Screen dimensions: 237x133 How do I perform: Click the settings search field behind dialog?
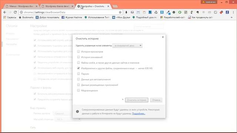(x=148, y=26)
